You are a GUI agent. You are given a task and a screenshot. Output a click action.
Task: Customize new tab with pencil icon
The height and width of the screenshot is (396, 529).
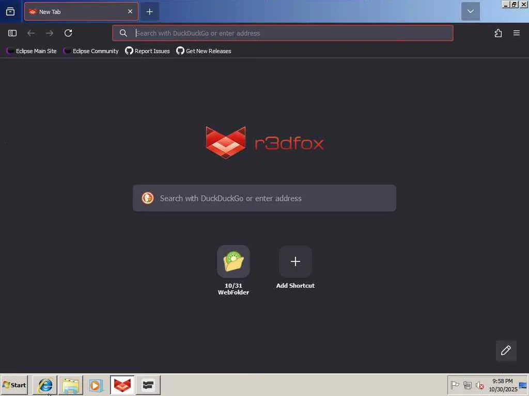[506, 351]
